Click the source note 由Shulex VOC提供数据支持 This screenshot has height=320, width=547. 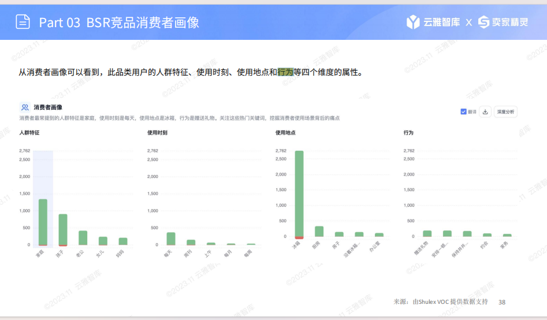tap(451, 302)
